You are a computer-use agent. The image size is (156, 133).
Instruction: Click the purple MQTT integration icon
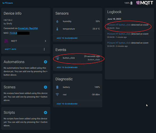point(6,41)
